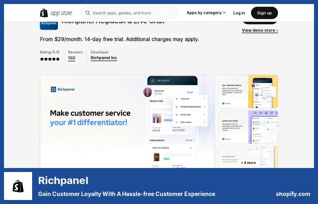Open the 102 reviews link
The image size is (318, 204).
coord(71,58)
